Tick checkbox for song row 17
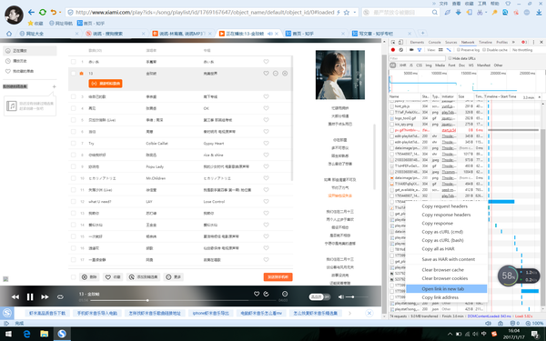546x341 pixels. tap(73, 259)
